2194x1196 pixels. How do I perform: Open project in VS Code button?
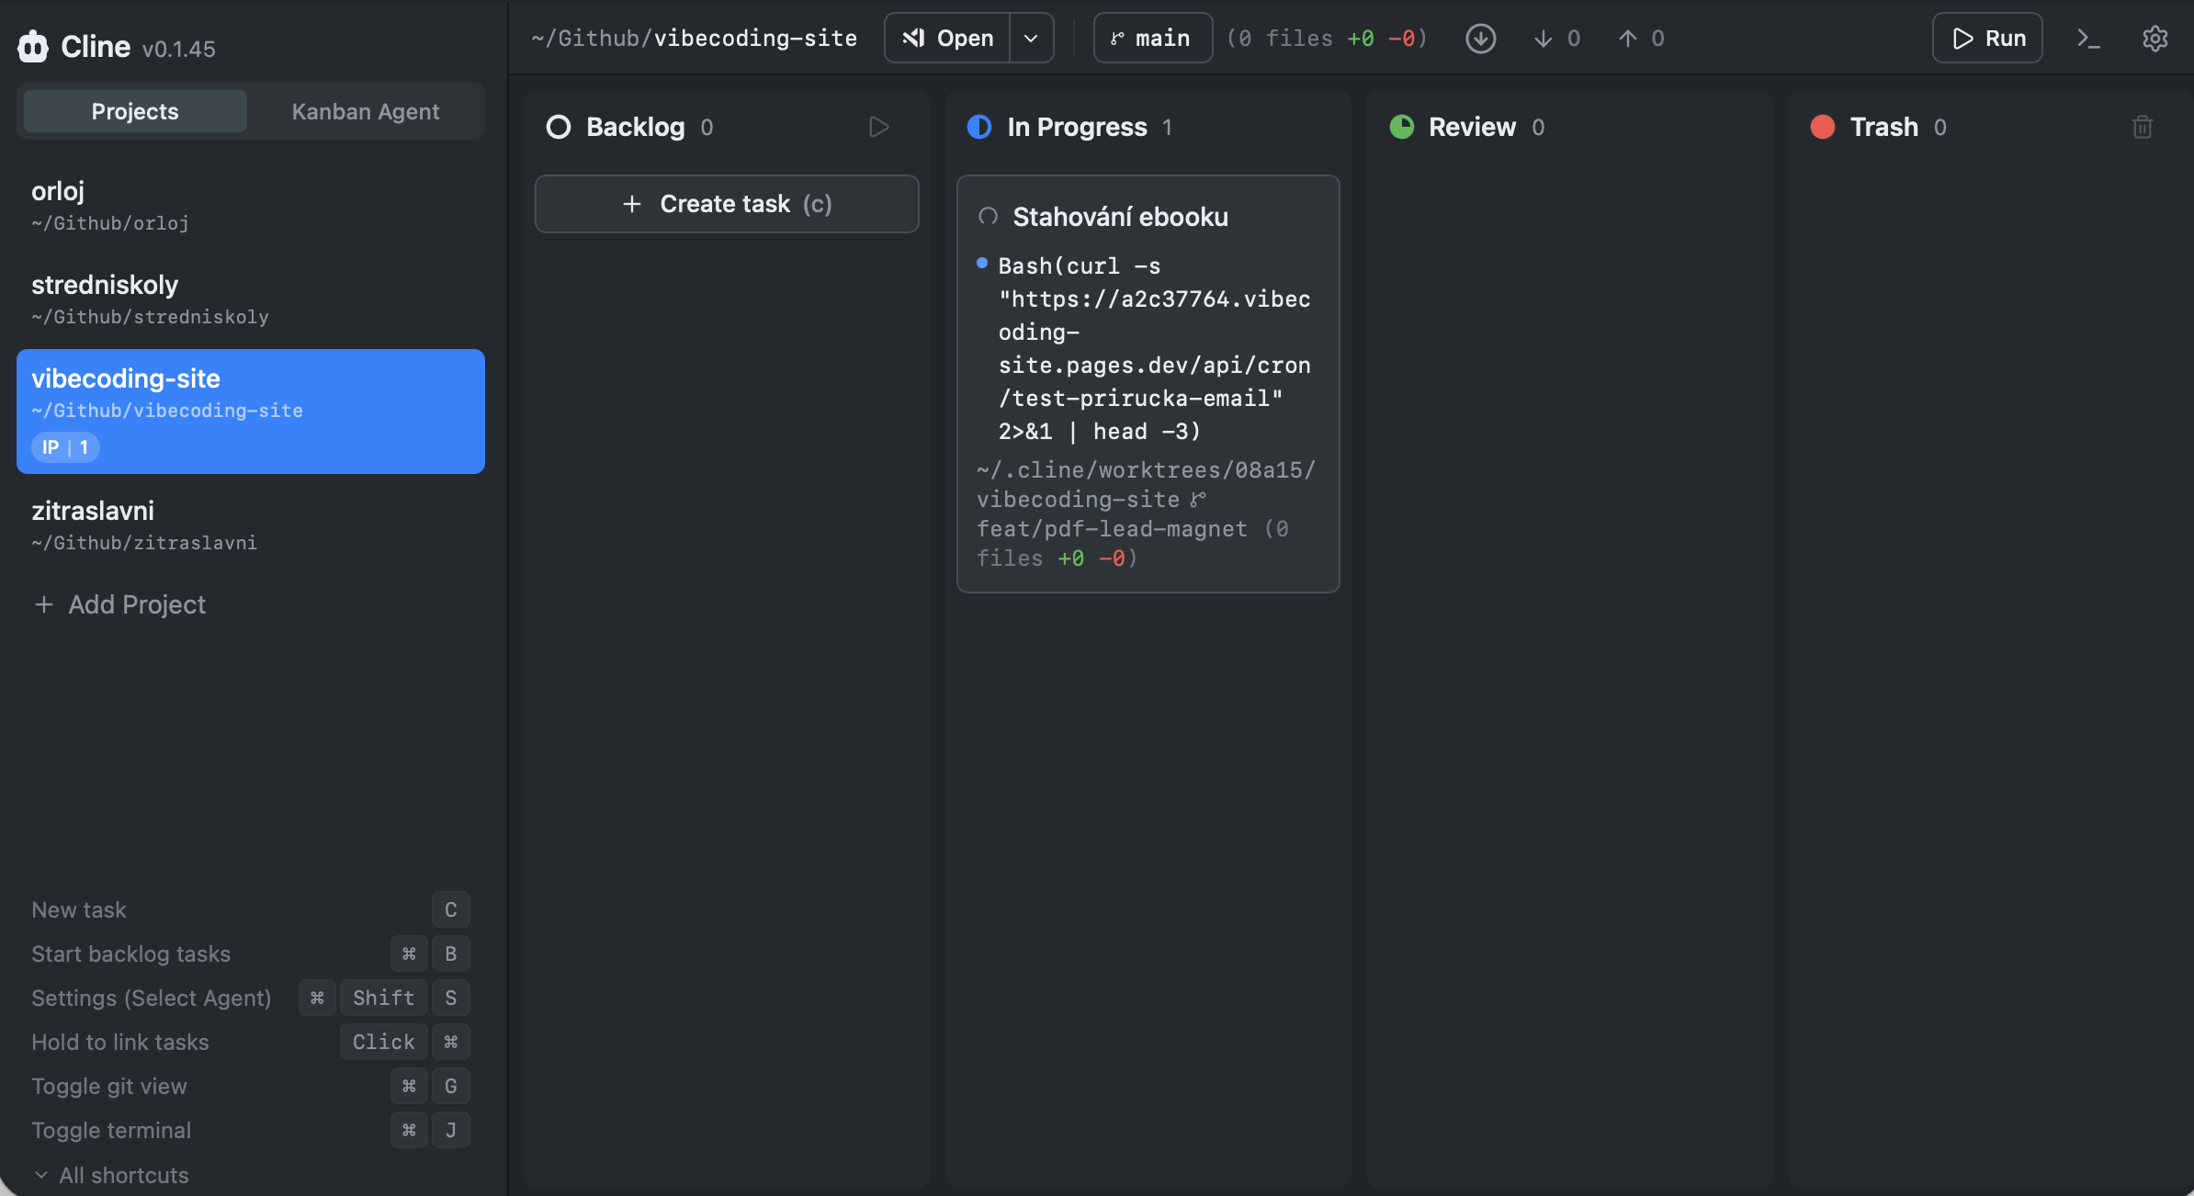pyautogui.click(x=947, y=38)
